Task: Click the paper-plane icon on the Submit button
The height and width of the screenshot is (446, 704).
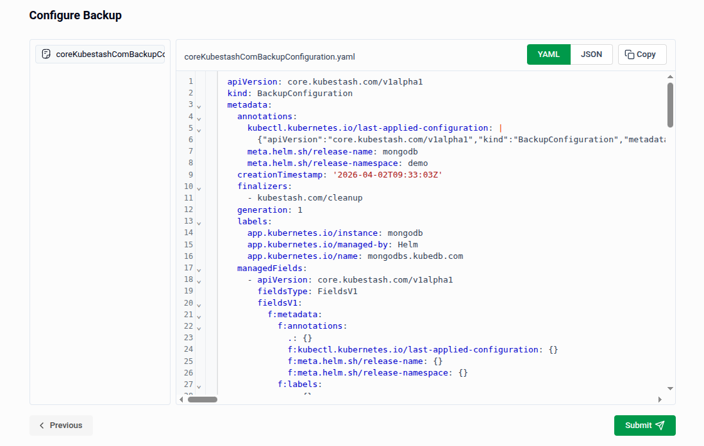Action: coord(660,425)
